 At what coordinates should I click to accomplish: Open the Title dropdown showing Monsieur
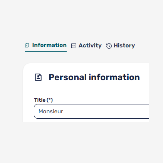92,111
